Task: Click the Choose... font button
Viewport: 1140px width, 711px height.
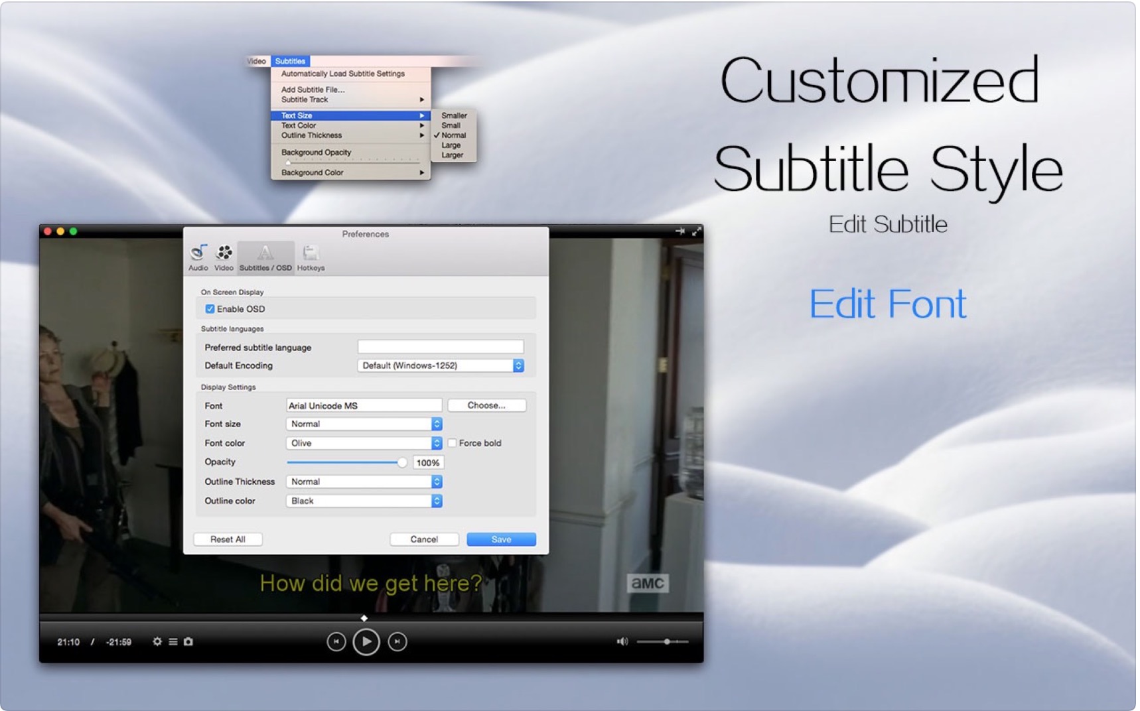Action: click(486, 405)
